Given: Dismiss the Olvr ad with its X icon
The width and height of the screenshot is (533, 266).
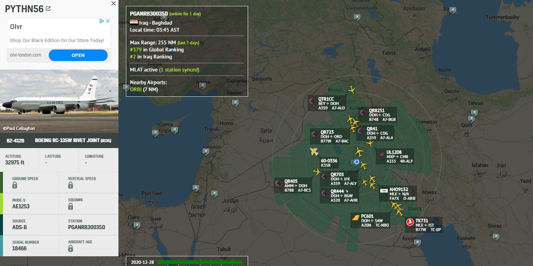Looking at the screenshot, I should [108, 21].
